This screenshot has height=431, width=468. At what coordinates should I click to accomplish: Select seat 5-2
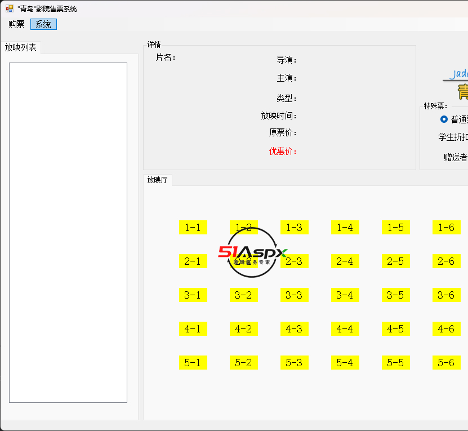[x=244, y=362]
